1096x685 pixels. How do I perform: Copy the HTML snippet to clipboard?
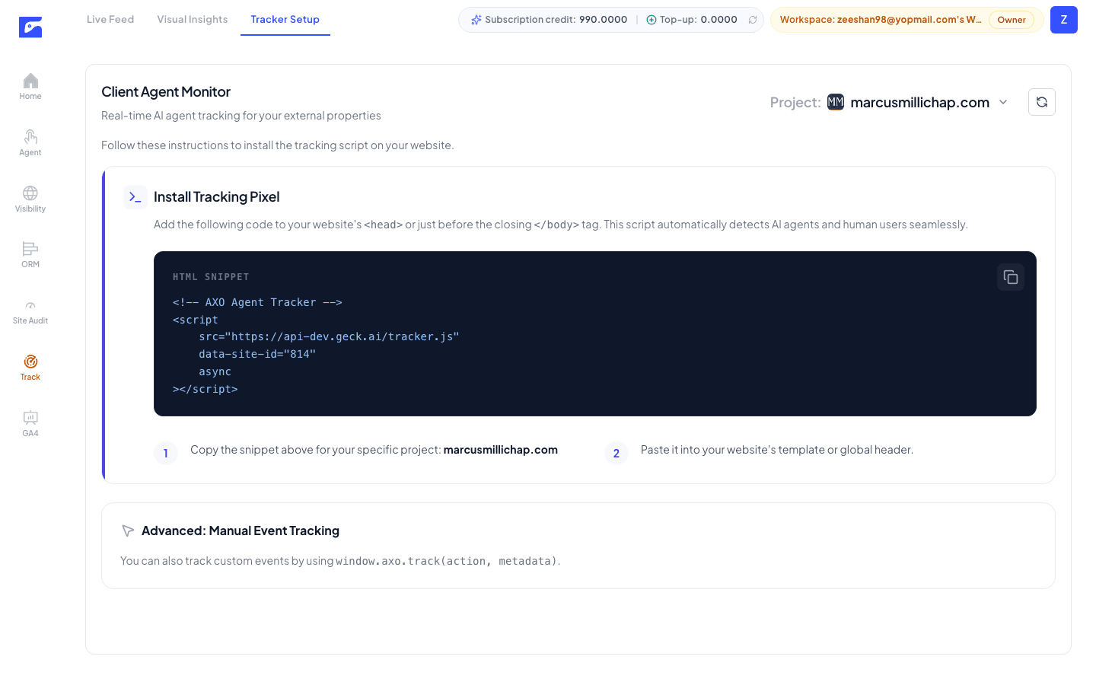[1011, 277]
